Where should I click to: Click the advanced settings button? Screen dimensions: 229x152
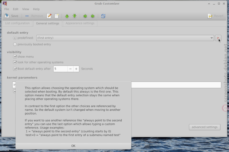(x=205, y=127)
